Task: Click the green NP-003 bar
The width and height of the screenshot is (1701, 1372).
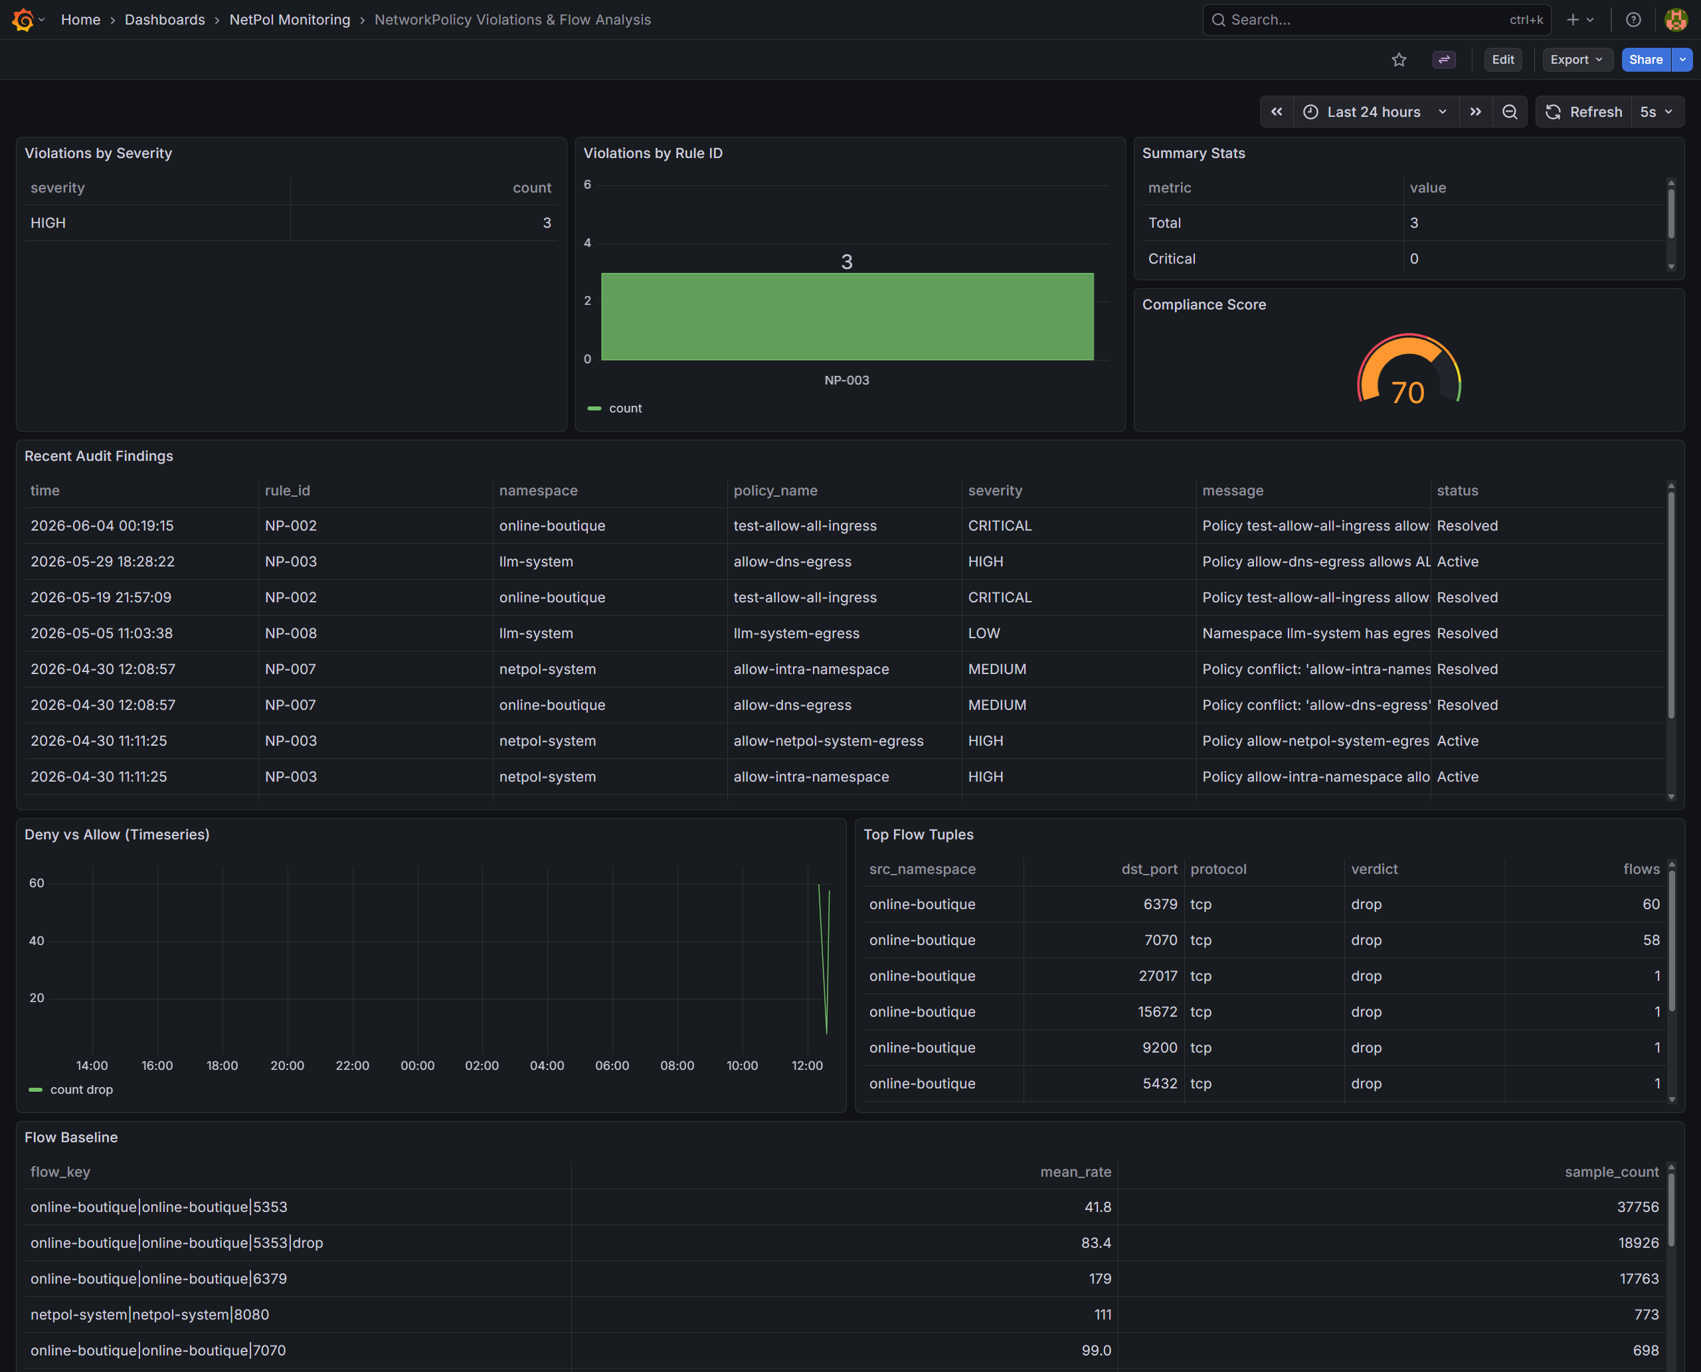Action: (x=848, y=317)
